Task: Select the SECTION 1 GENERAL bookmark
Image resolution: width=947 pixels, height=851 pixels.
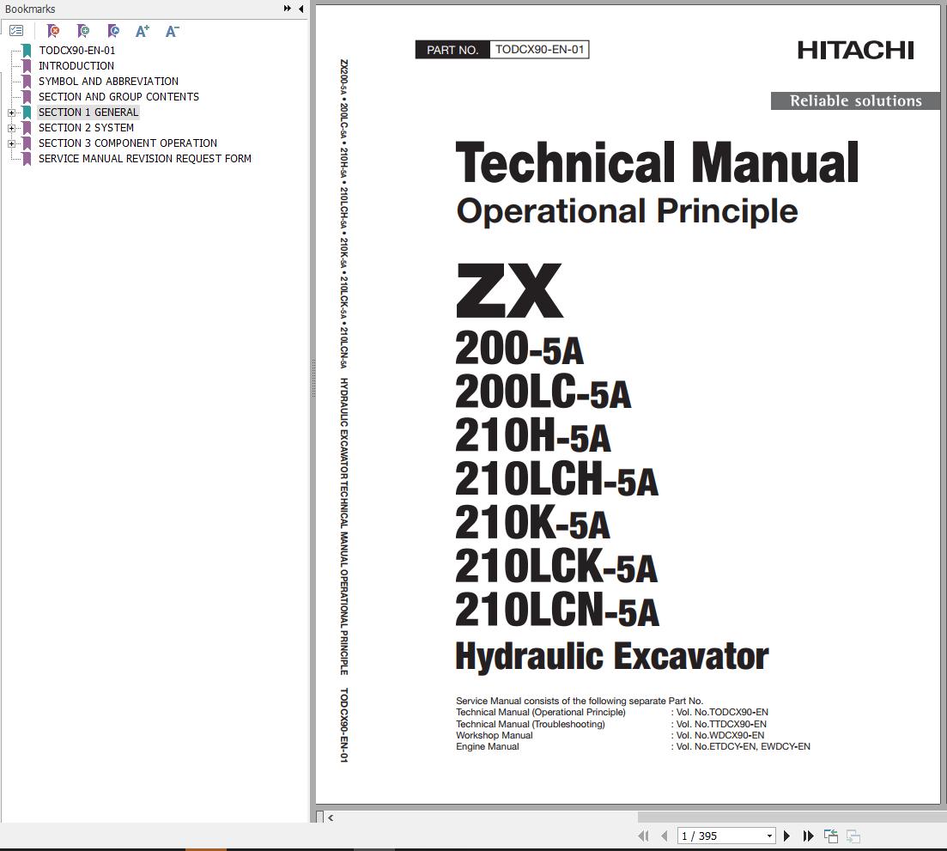Action: click(88, 112)
